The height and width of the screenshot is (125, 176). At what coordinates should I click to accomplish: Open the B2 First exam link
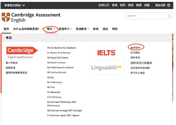click(x=51, y=87)
